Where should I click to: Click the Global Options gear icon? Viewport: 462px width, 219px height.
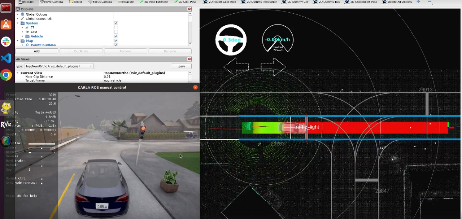pyautogui.click(x=22, y=14)
